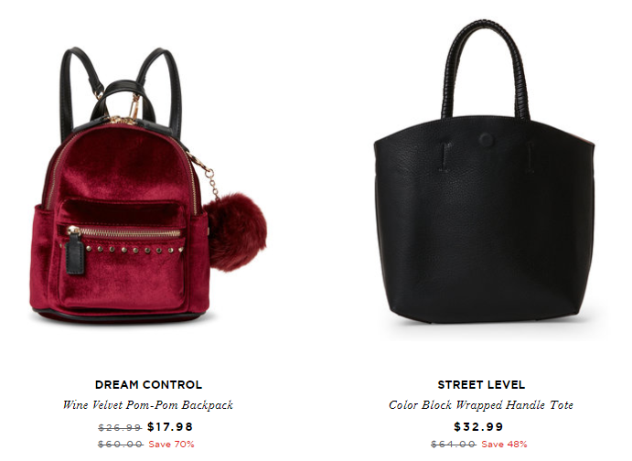The width and height of the screenshot is (632, 461).
Task: Click the $32.99 tote price
Action: pos(478,427)
